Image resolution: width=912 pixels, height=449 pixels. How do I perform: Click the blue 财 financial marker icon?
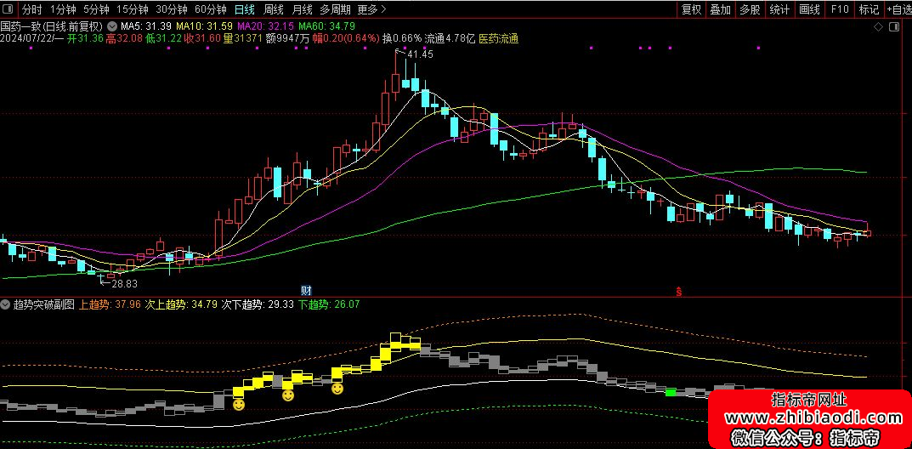[306, 290]
